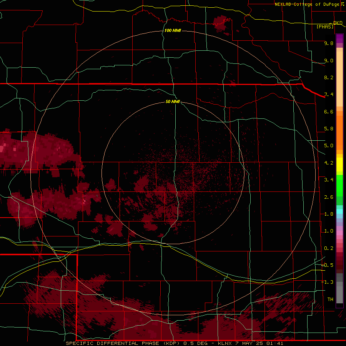Viewport: 346px width, 346px height.
Task: Click the purple top segment of the color bar
Action: [339, 38]
